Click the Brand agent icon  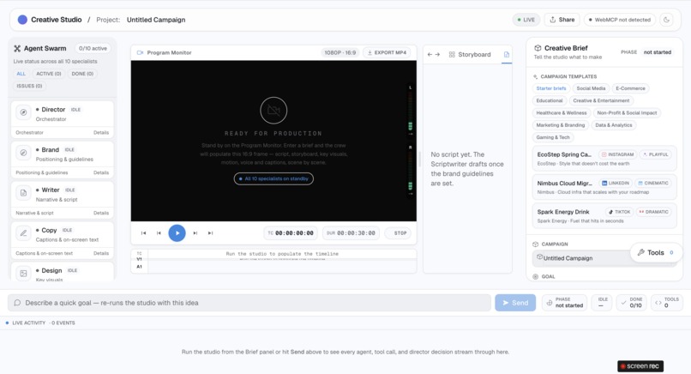[x=23, y=153]
